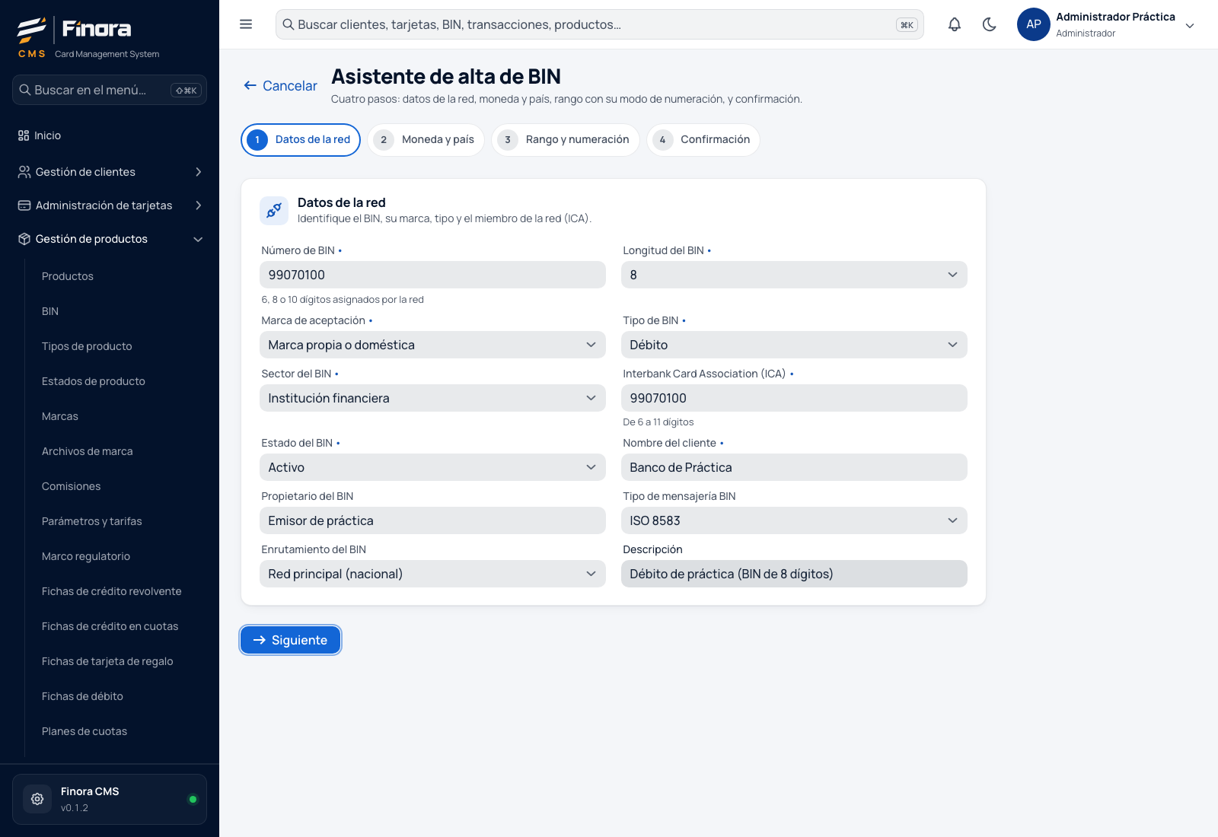The image size is (1218, 837).
Task: Open Marca de aceptación dropdown
Action: (432, 345)
